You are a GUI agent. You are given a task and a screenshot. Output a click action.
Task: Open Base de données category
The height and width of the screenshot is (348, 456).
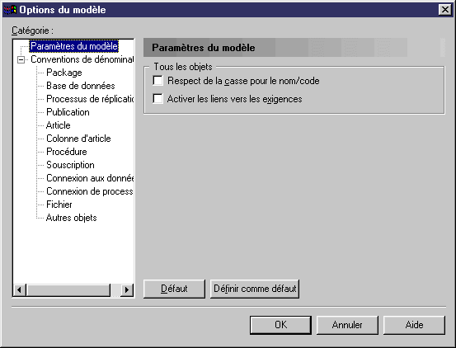81,86
